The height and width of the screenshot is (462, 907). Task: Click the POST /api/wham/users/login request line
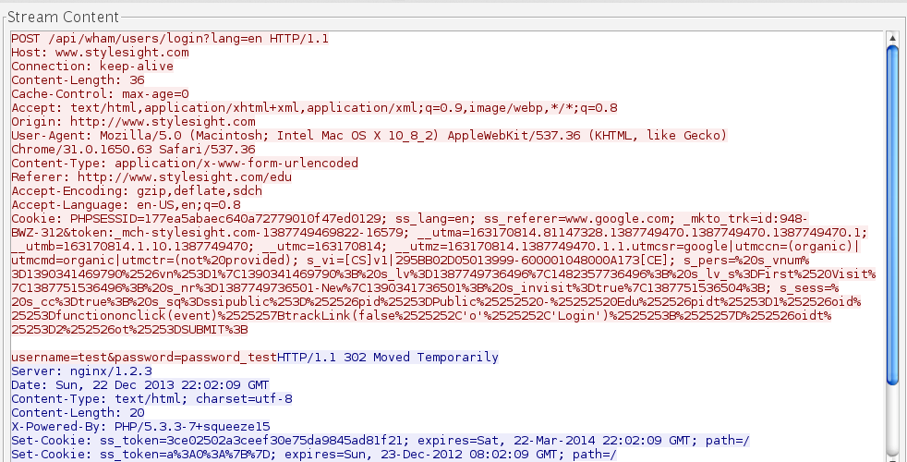(170, 39)
